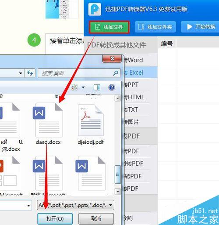Click the scrollbar up arrow in file list
This screenshot has width=219, height=225.
point(118,98)
